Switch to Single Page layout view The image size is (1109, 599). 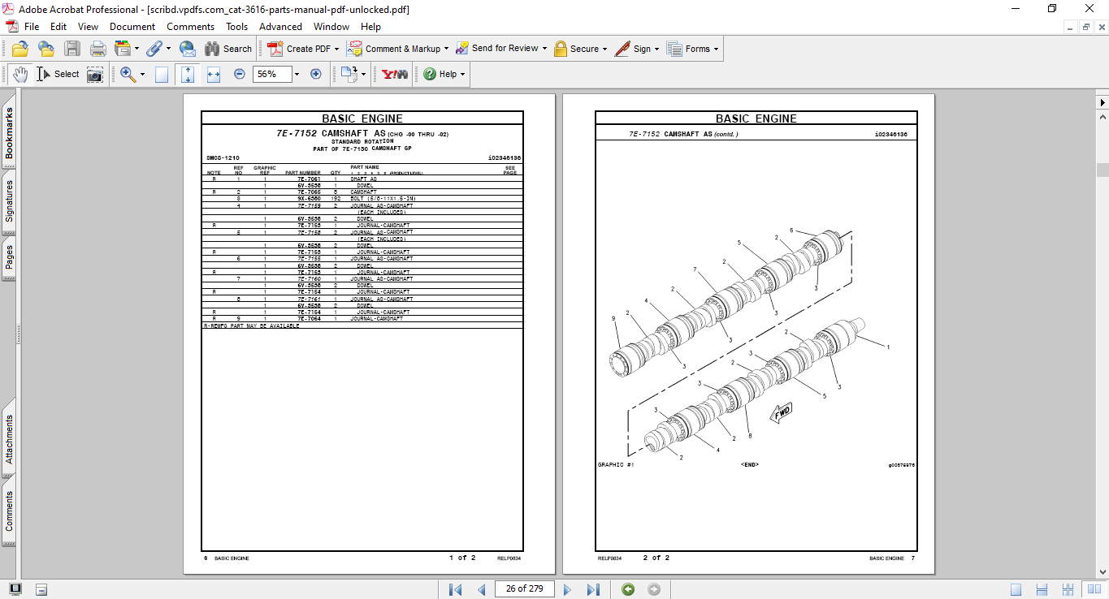1016,589
